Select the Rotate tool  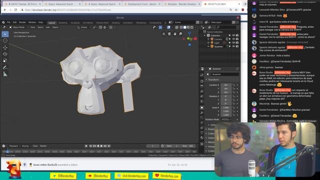tap(5, 54)
